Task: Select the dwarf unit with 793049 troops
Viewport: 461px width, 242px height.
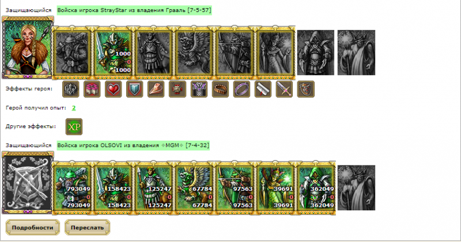Action: click(x=73, y=188)
